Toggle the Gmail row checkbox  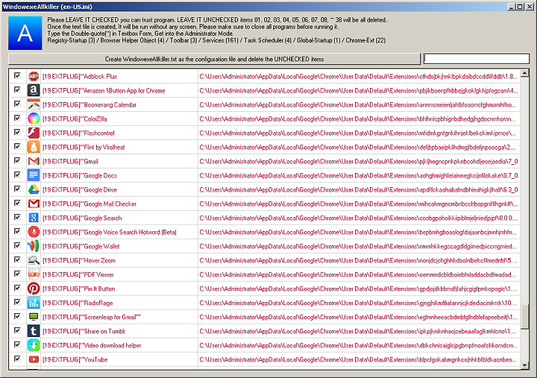point(17,160)
